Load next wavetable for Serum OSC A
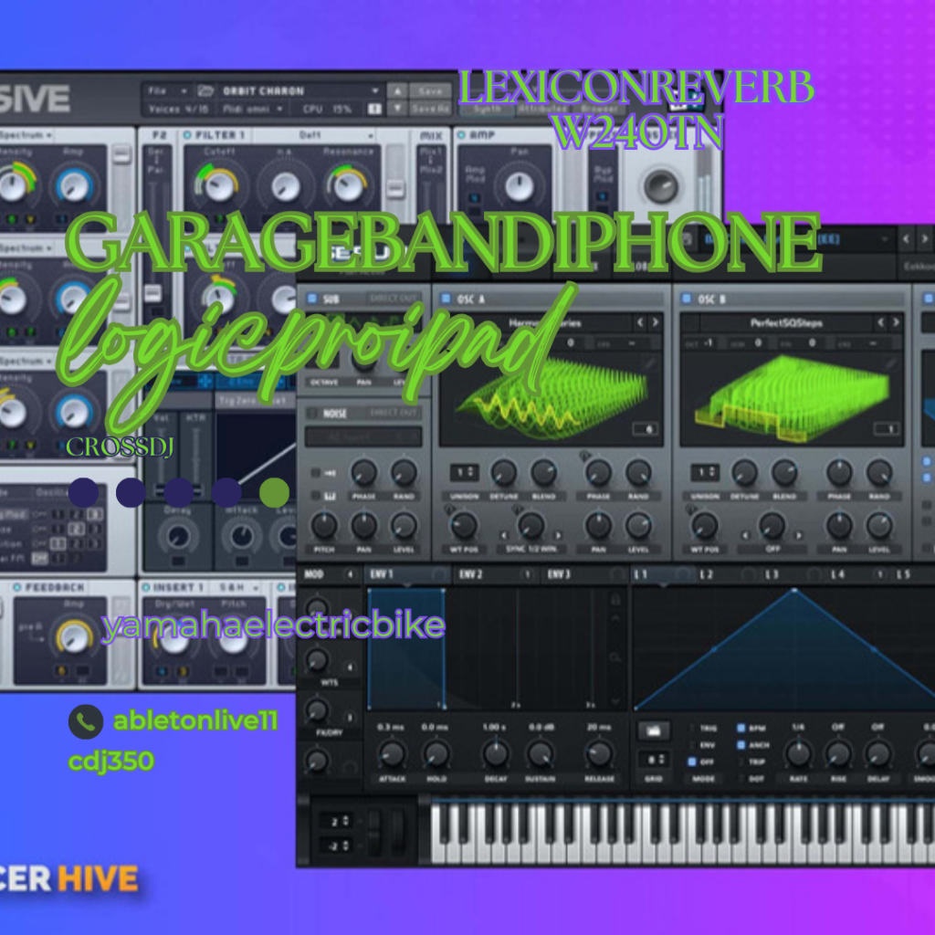 click(x=656, y=322)
